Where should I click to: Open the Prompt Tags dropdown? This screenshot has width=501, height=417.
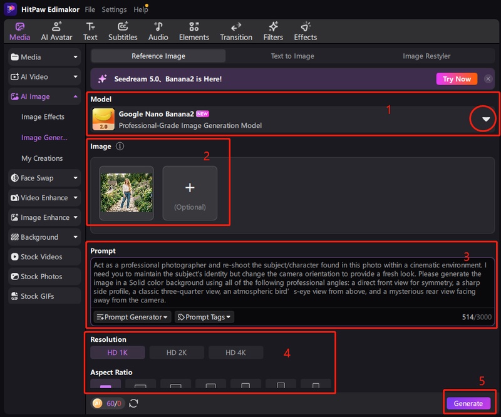204,317
